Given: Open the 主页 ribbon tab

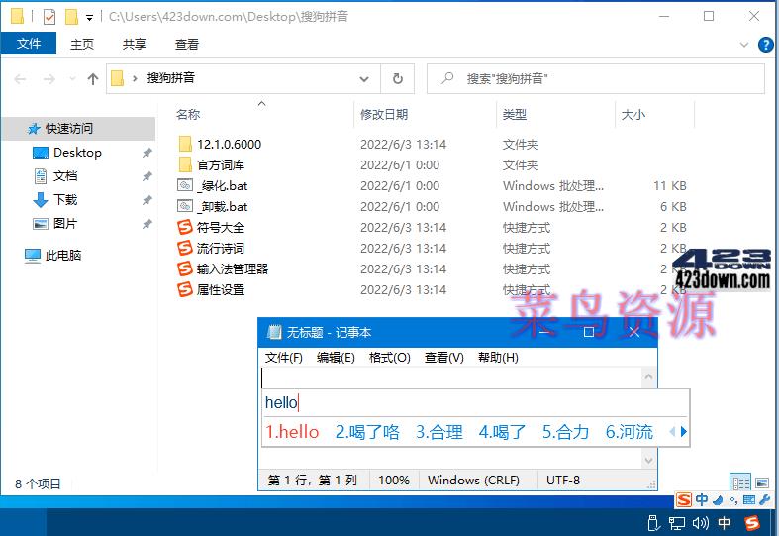Looking at the screenshot, I should coord(82,45).
